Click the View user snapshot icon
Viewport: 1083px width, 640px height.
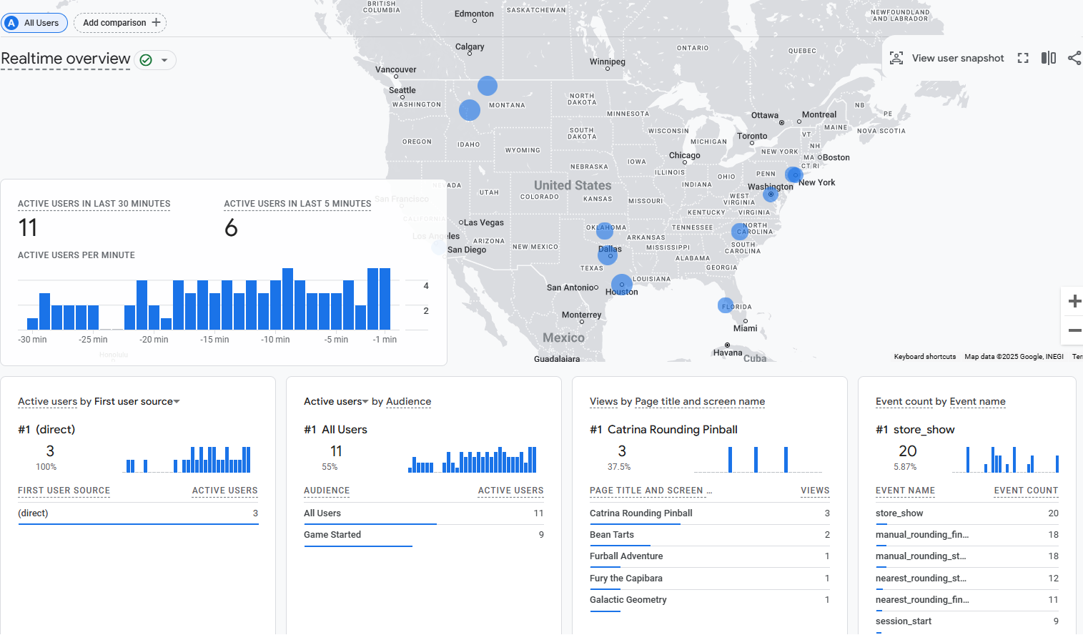(896, 59)
